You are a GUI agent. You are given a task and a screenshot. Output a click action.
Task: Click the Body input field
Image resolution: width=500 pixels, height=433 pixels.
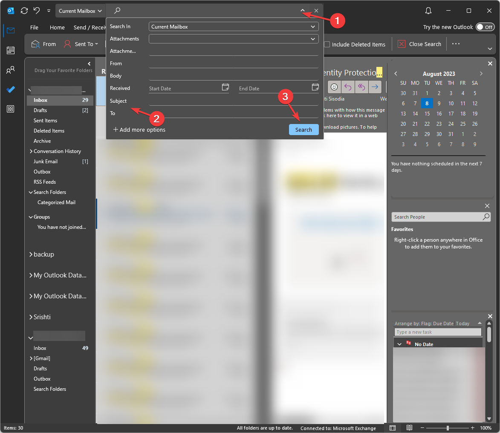[234, 75]
